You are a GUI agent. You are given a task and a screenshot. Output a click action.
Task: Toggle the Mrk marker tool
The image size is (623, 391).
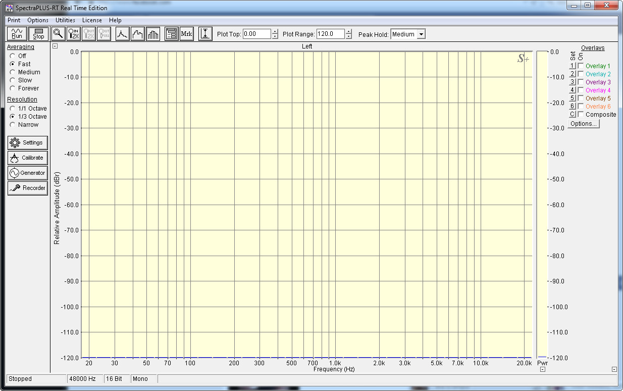(x=187, y=34)
